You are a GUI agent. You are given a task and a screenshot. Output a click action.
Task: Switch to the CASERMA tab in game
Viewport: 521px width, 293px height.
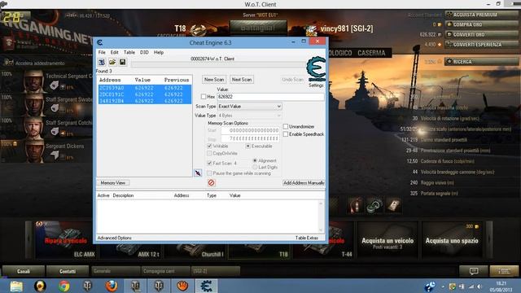point(371,53)
